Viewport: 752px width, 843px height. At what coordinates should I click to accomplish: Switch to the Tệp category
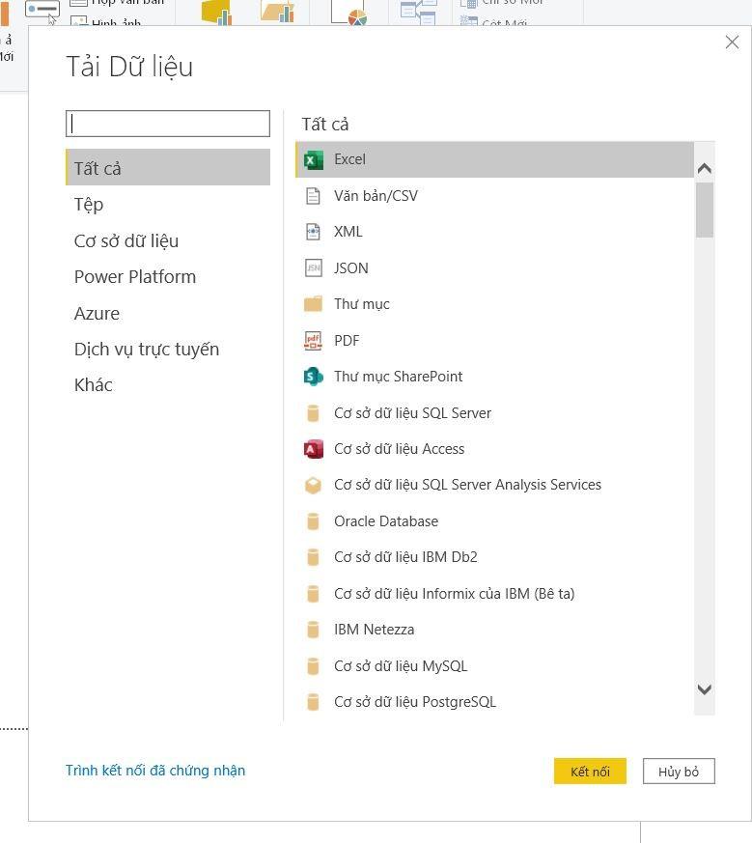[89, 205]
